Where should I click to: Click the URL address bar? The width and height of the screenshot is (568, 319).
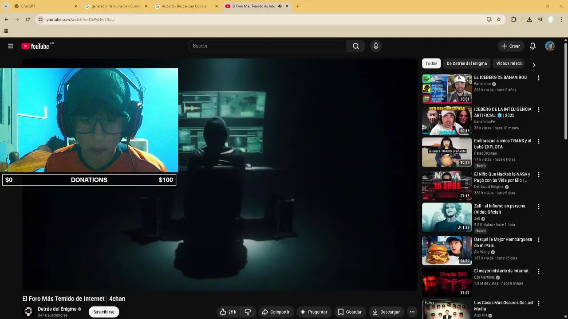click(x=262, y=19)
